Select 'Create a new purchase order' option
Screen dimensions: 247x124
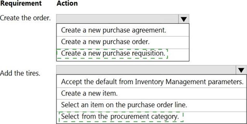click(x=105, y=42)
